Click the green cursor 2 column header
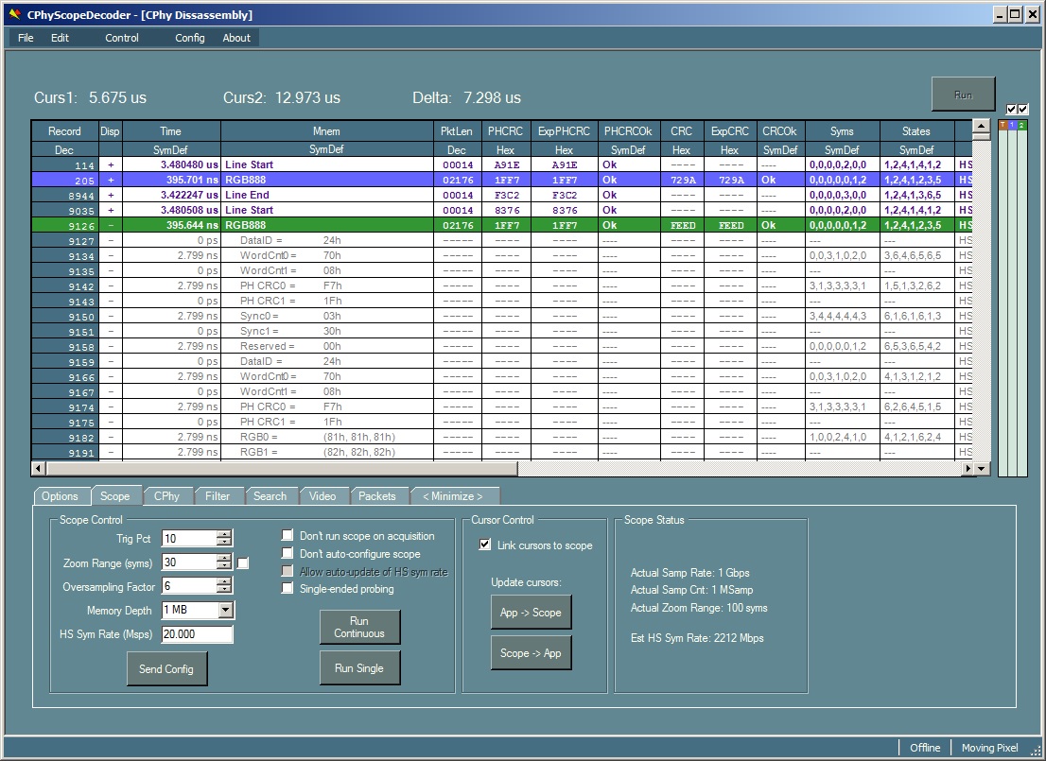Image resolution: width=1046 pixels, height=761 pixels. coord(1021,125)
